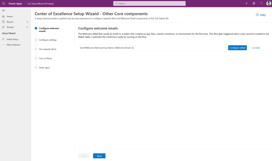Click the Power Apps brand link
This screenshot has width=272, height=161.
[15, 4]
